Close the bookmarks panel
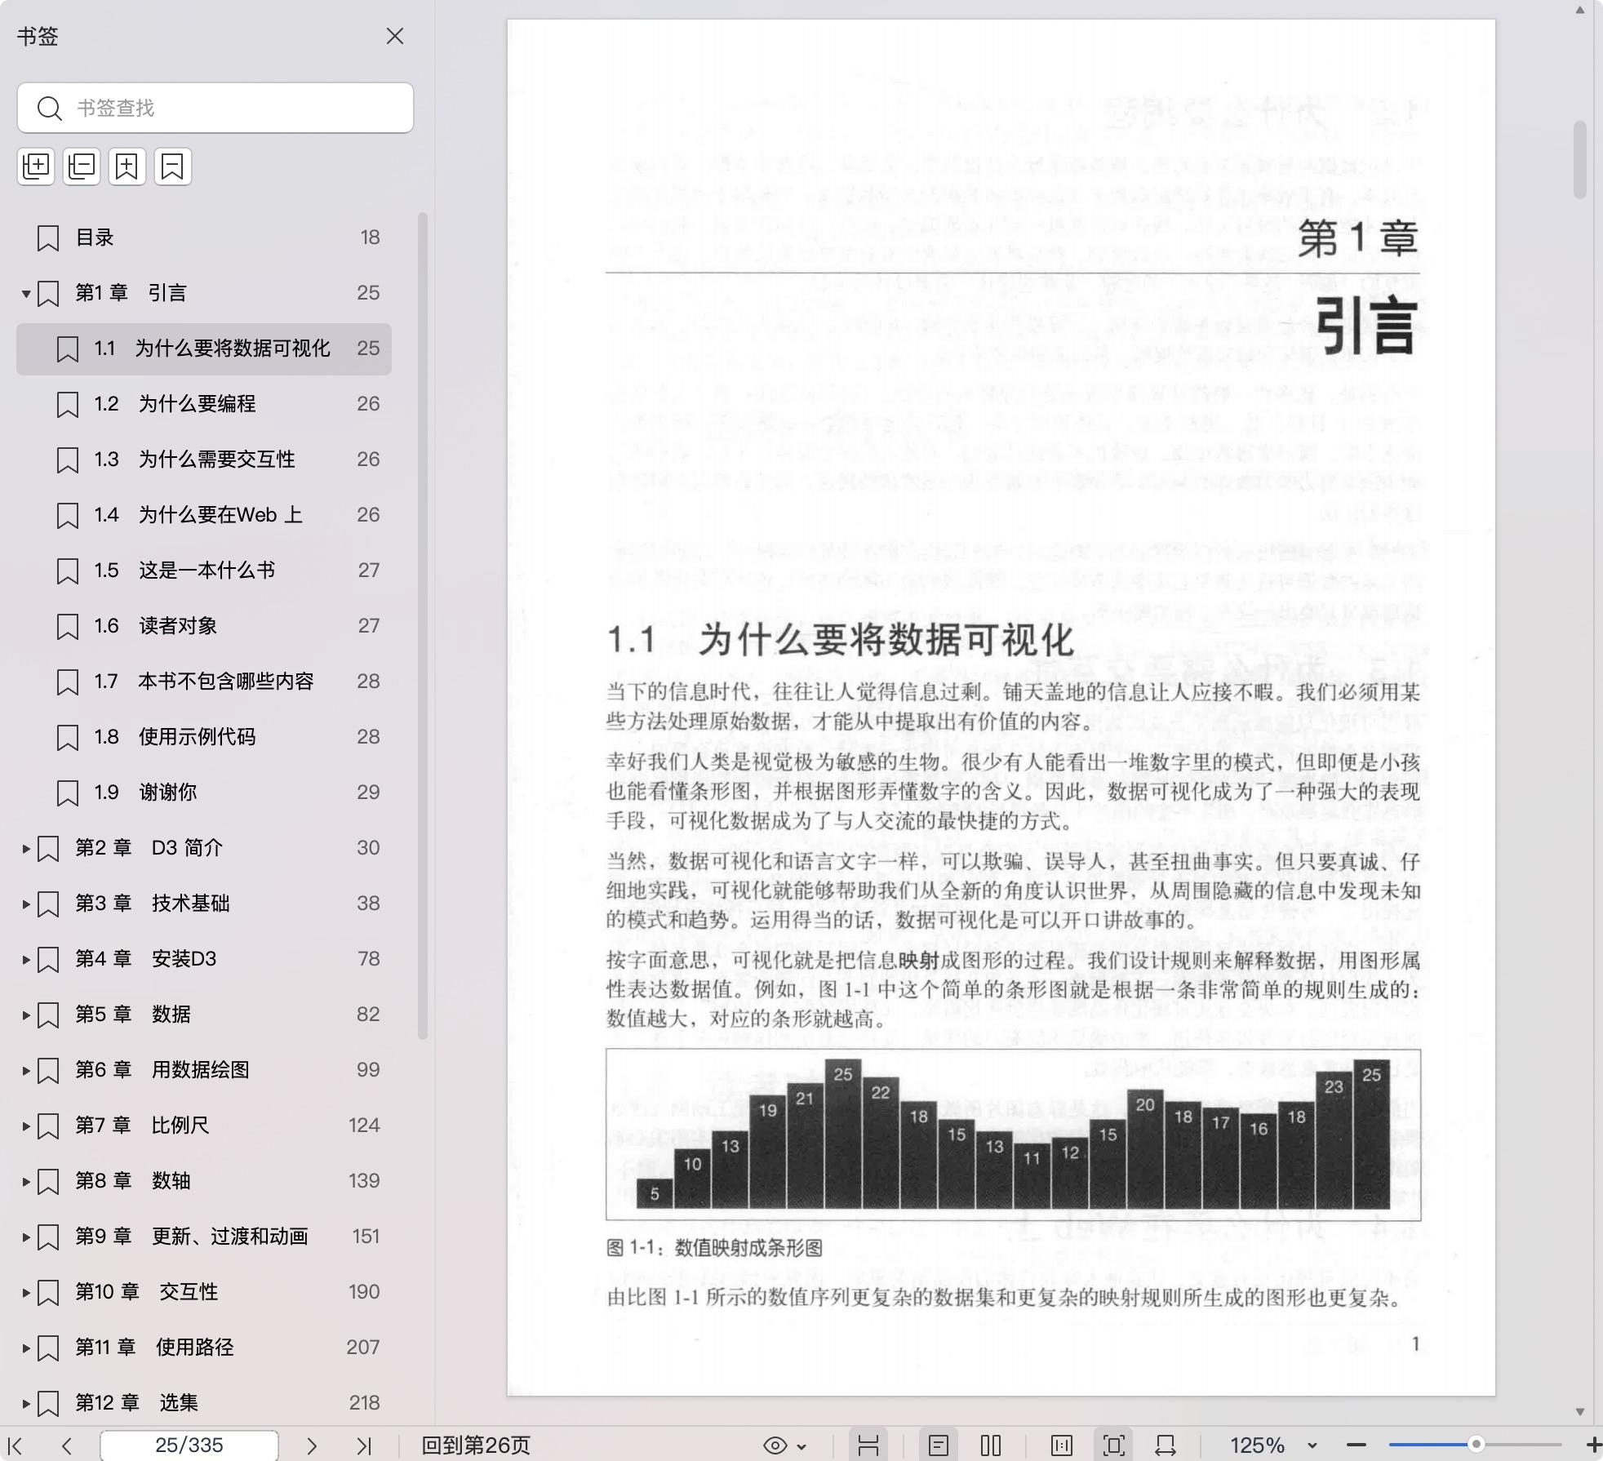 [x=395, y=36]
